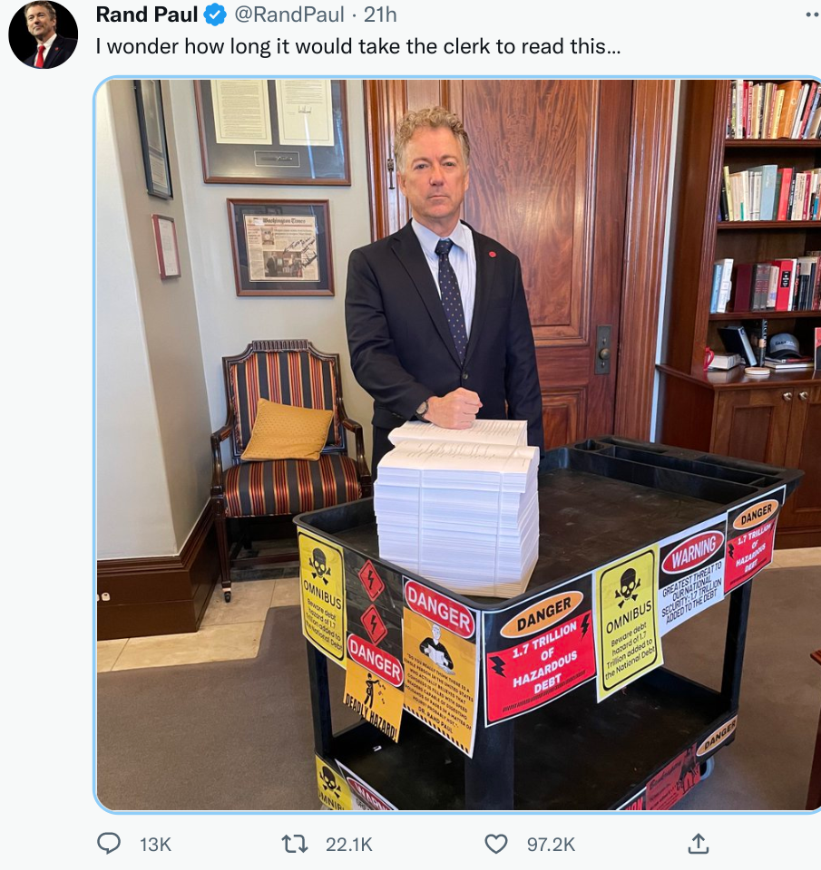
Task: Click the share upload arrow icon
Action: pos(699,844)
